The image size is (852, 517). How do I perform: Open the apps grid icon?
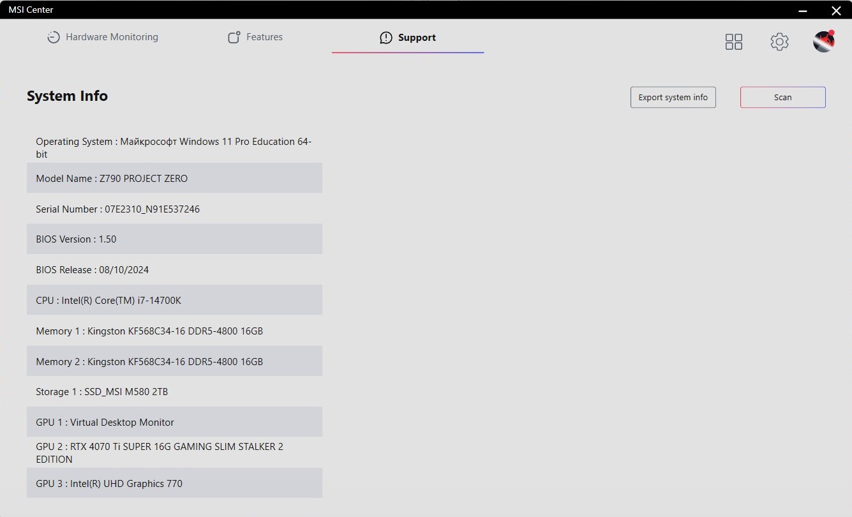click(x=734, y=42)
